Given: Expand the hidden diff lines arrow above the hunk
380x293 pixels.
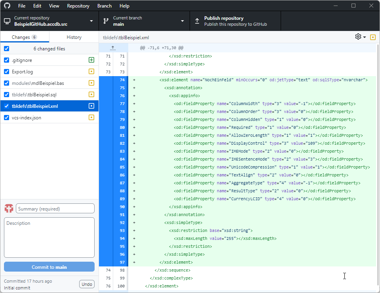Looking at the screenshot, I should tap(113, 48).
